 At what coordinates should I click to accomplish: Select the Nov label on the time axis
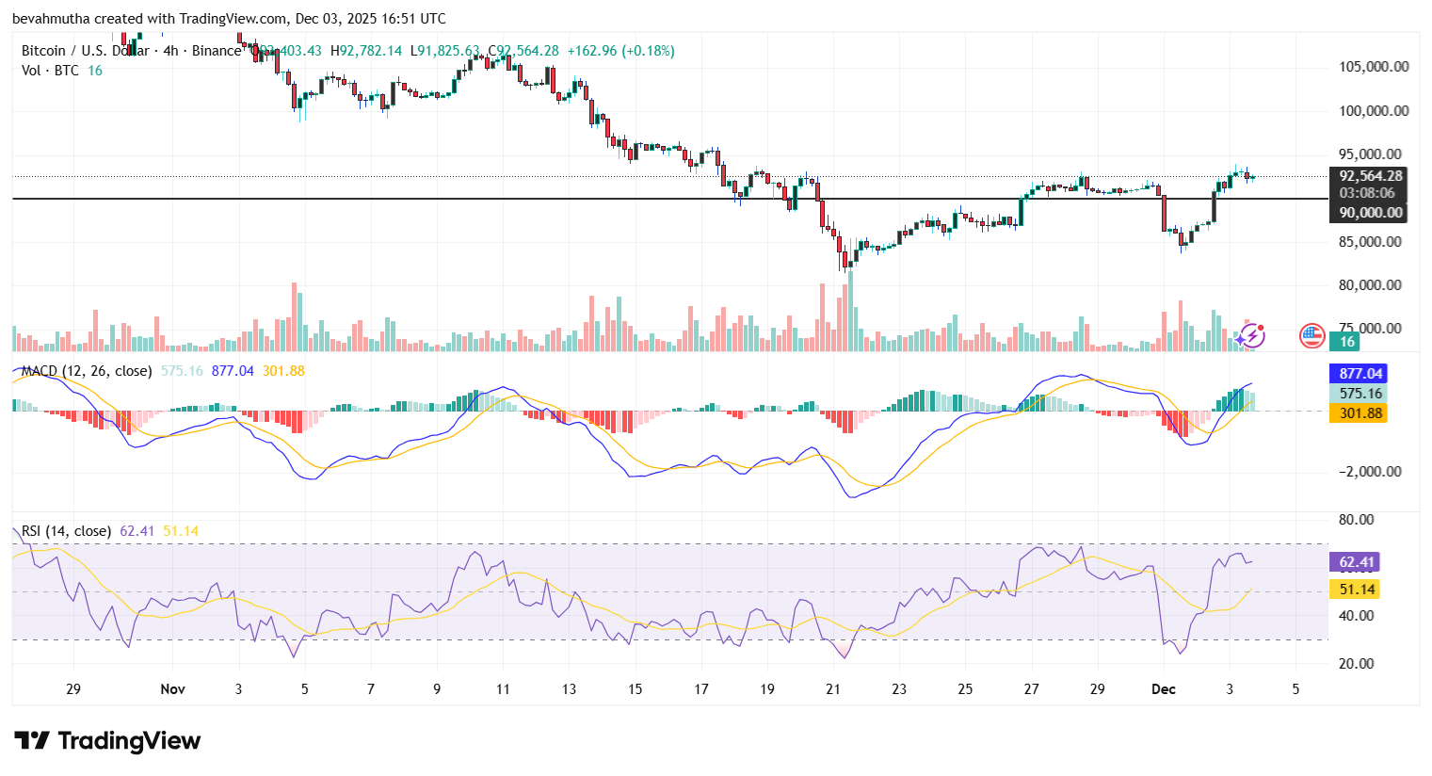click(x=172, y=689)
